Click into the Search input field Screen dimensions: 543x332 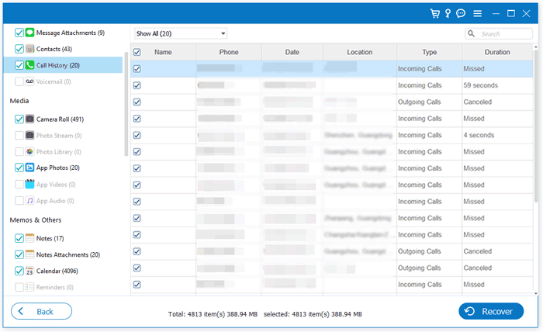click(x=499, y=33)
